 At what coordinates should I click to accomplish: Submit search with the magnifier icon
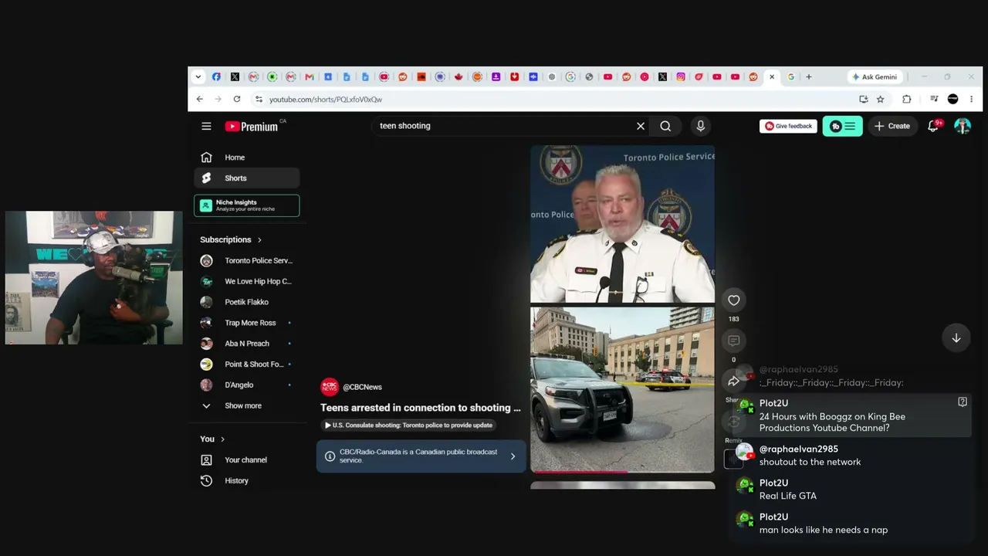point(665,126)
